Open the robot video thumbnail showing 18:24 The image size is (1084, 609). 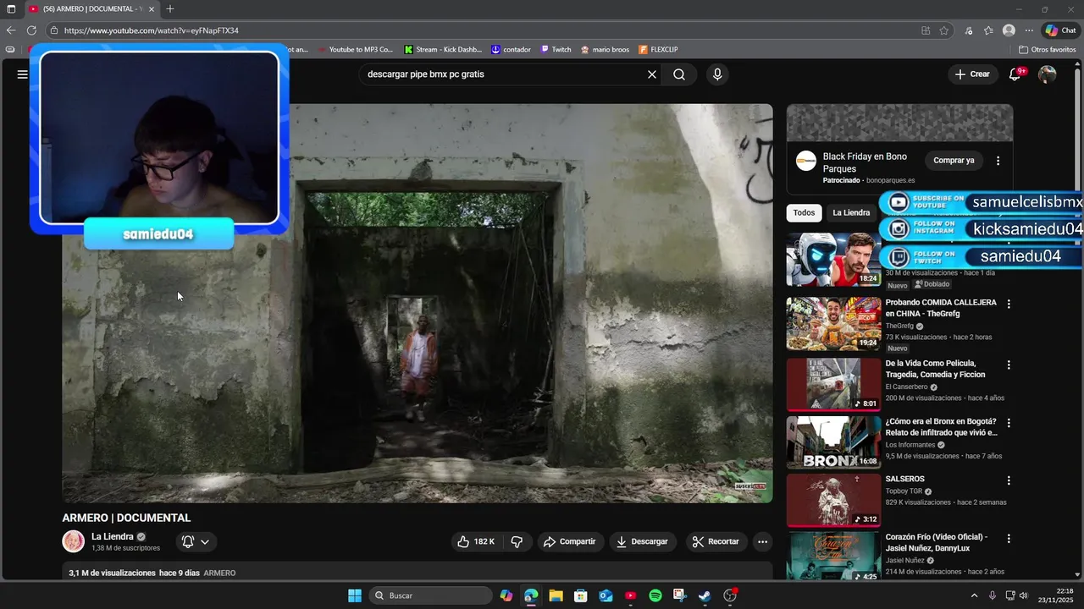(833, 260)
